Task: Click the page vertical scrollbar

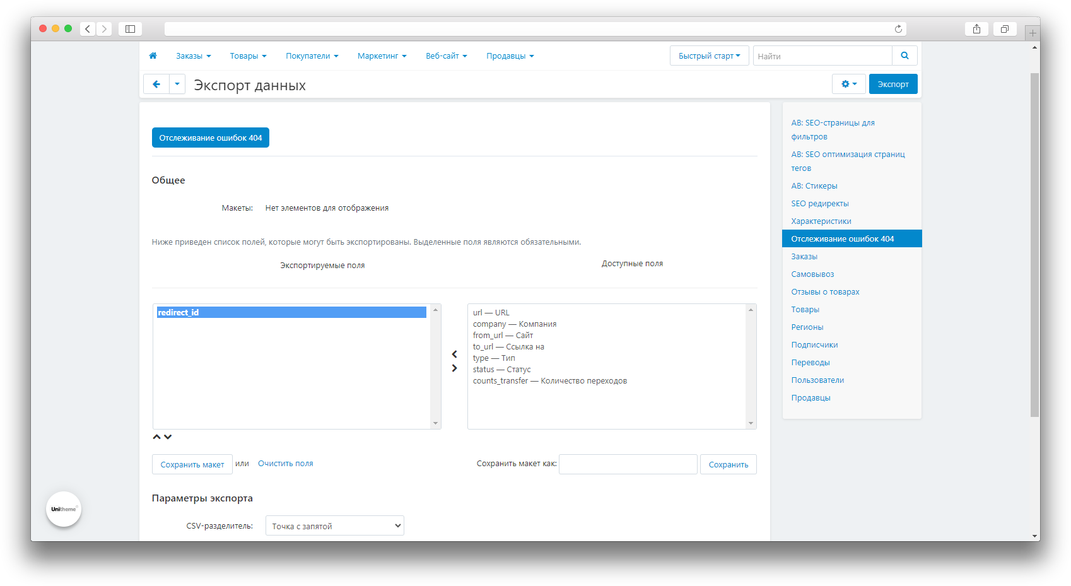Action: click(1034, 245)
